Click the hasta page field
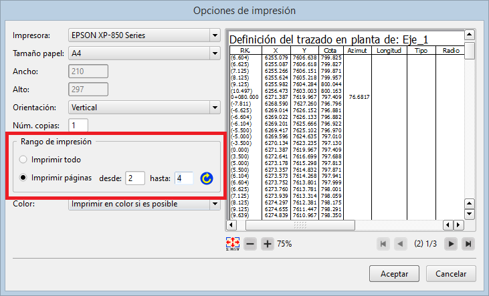The image size is (489, 296). click(184, 178)
